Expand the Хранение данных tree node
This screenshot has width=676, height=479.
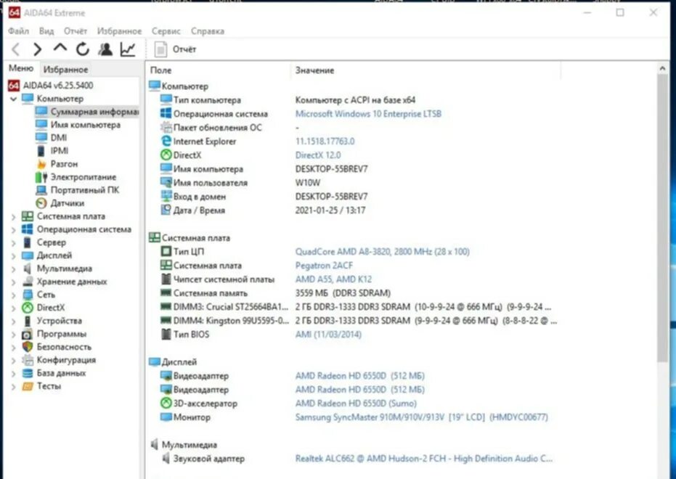point(13,282)
